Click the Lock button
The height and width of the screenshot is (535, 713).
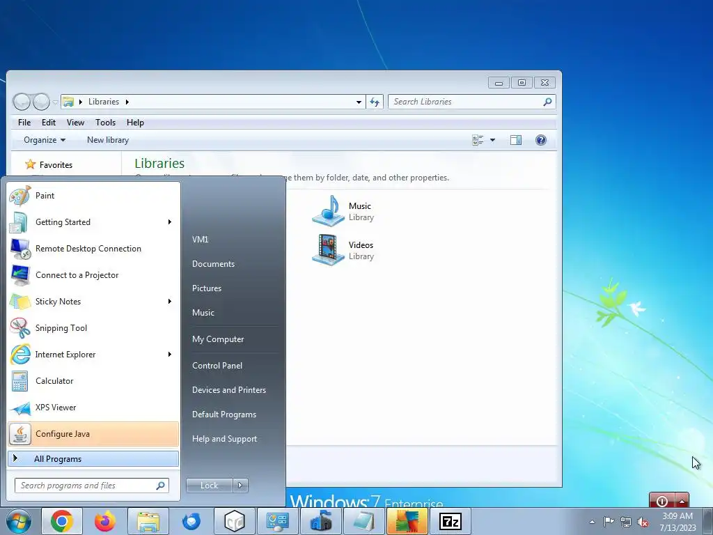(209, 486)
